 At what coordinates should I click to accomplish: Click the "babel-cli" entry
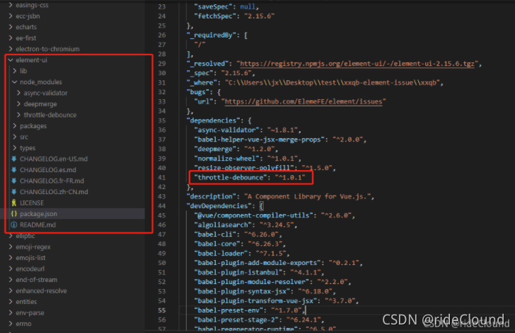(x=215, y=235)
